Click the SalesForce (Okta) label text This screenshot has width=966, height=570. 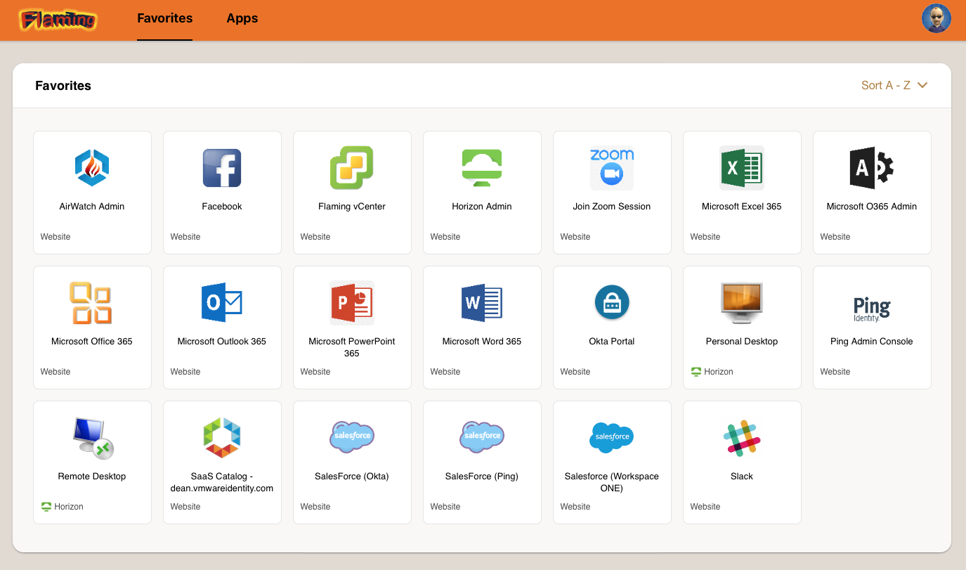click(x=352, y=477)
